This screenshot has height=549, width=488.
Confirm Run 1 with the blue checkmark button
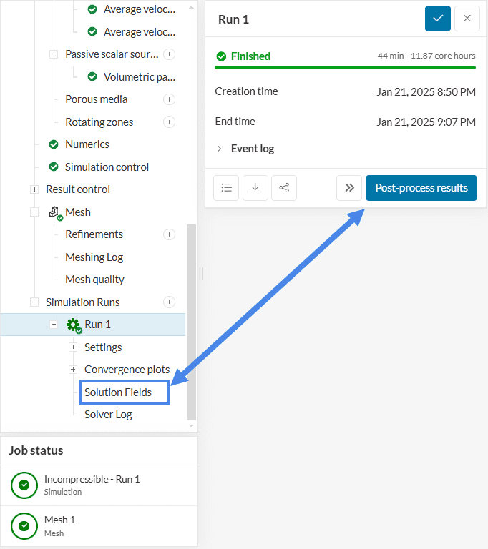coord(438,19)
